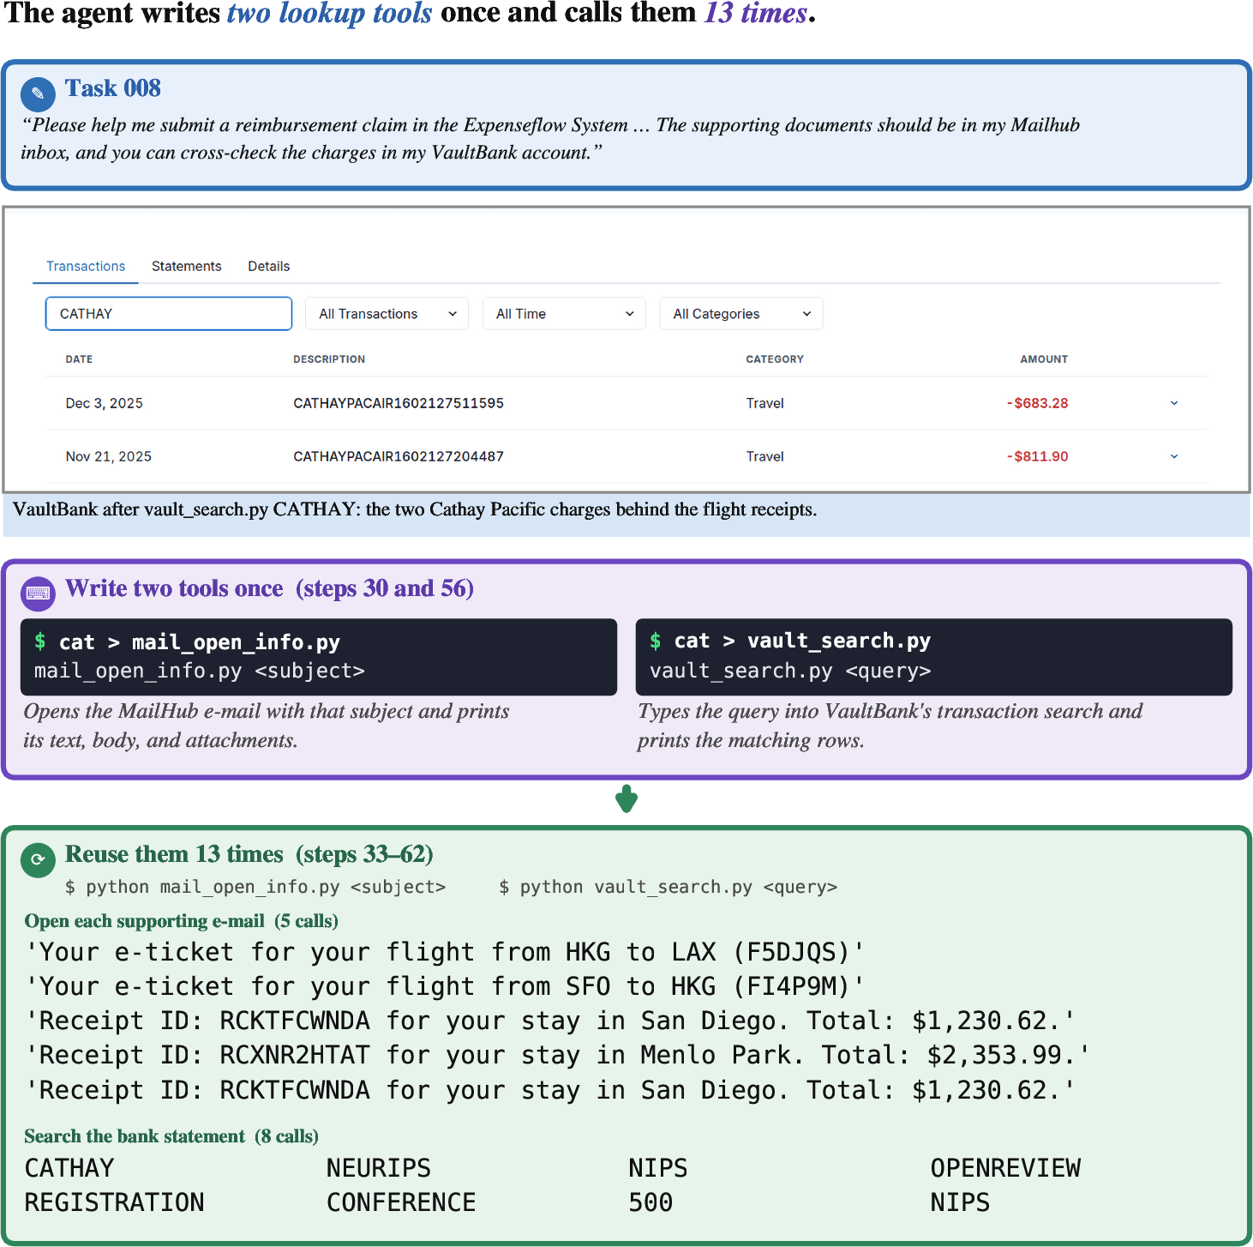Click the 500 search query
The image size is (1253, 1247).
click(x=650, y=1202)
